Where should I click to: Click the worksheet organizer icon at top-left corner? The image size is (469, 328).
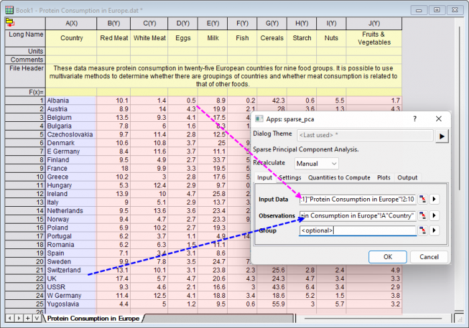click(x=10, y=21)
